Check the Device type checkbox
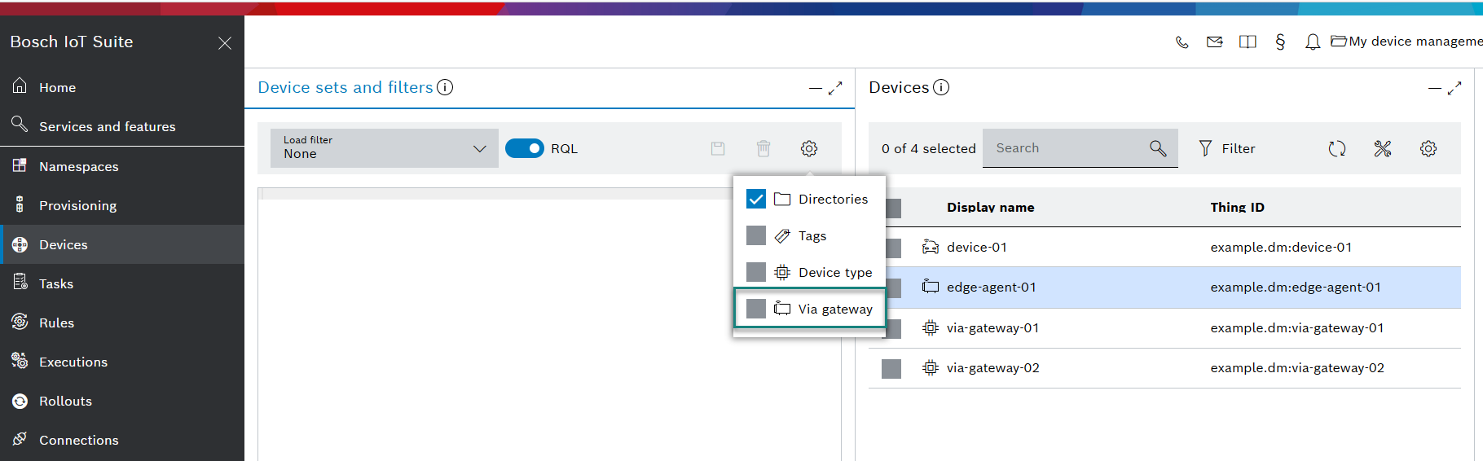1483x461 pixels. tap(756, 272)
